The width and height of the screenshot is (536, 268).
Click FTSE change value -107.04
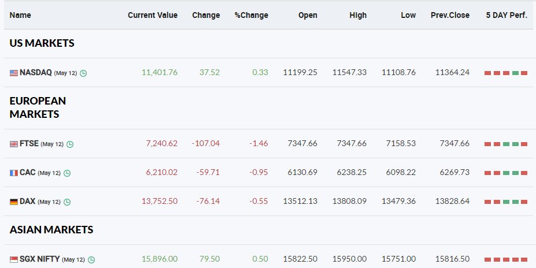click(206, 143)
